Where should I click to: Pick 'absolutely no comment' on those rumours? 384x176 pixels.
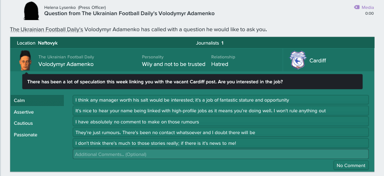click(221, 122)
